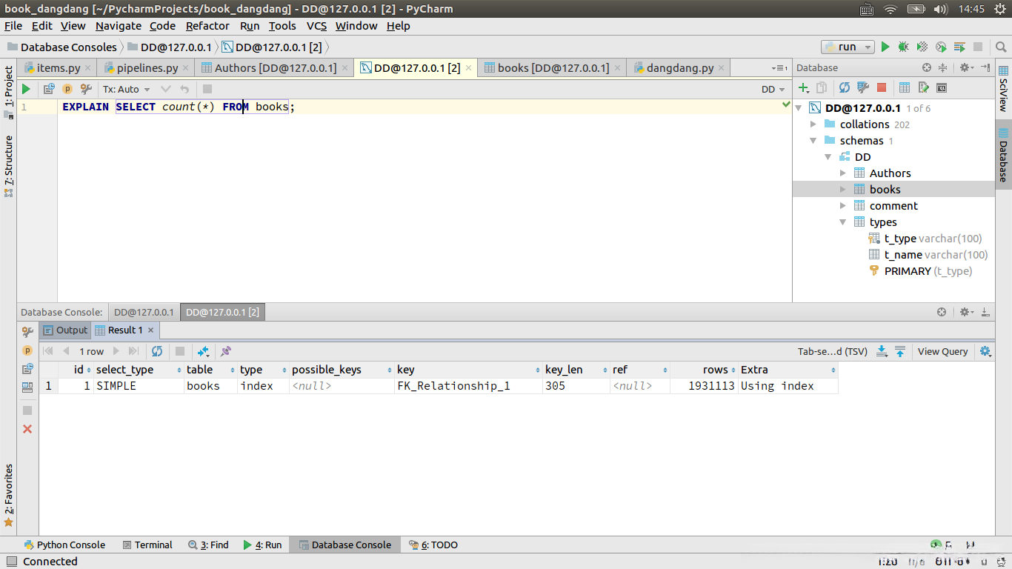Click the Edit Source icon in Database toolbar
This screenshot has width=1012, height=569.
pos(923,87)
